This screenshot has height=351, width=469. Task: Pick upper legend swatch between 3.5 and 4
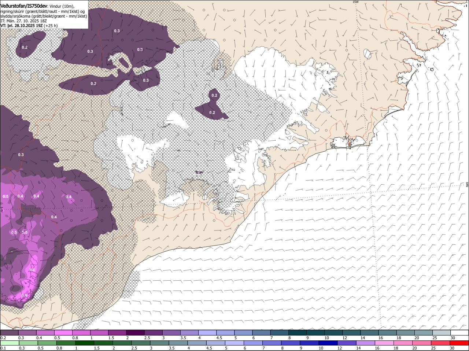[190, 333]
